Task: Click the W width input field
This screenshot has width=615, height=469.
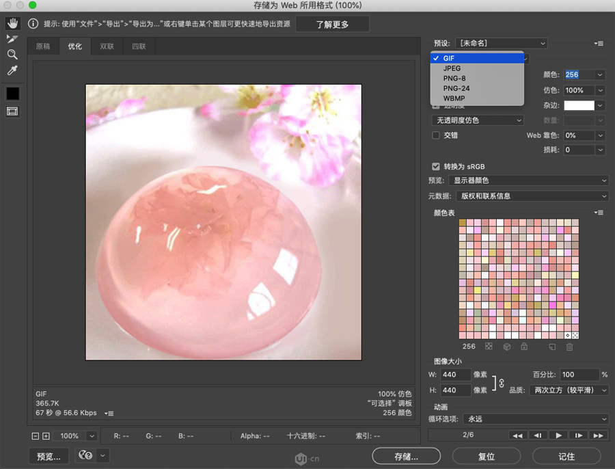Action: pyautogui.click(x=455, y=375)
